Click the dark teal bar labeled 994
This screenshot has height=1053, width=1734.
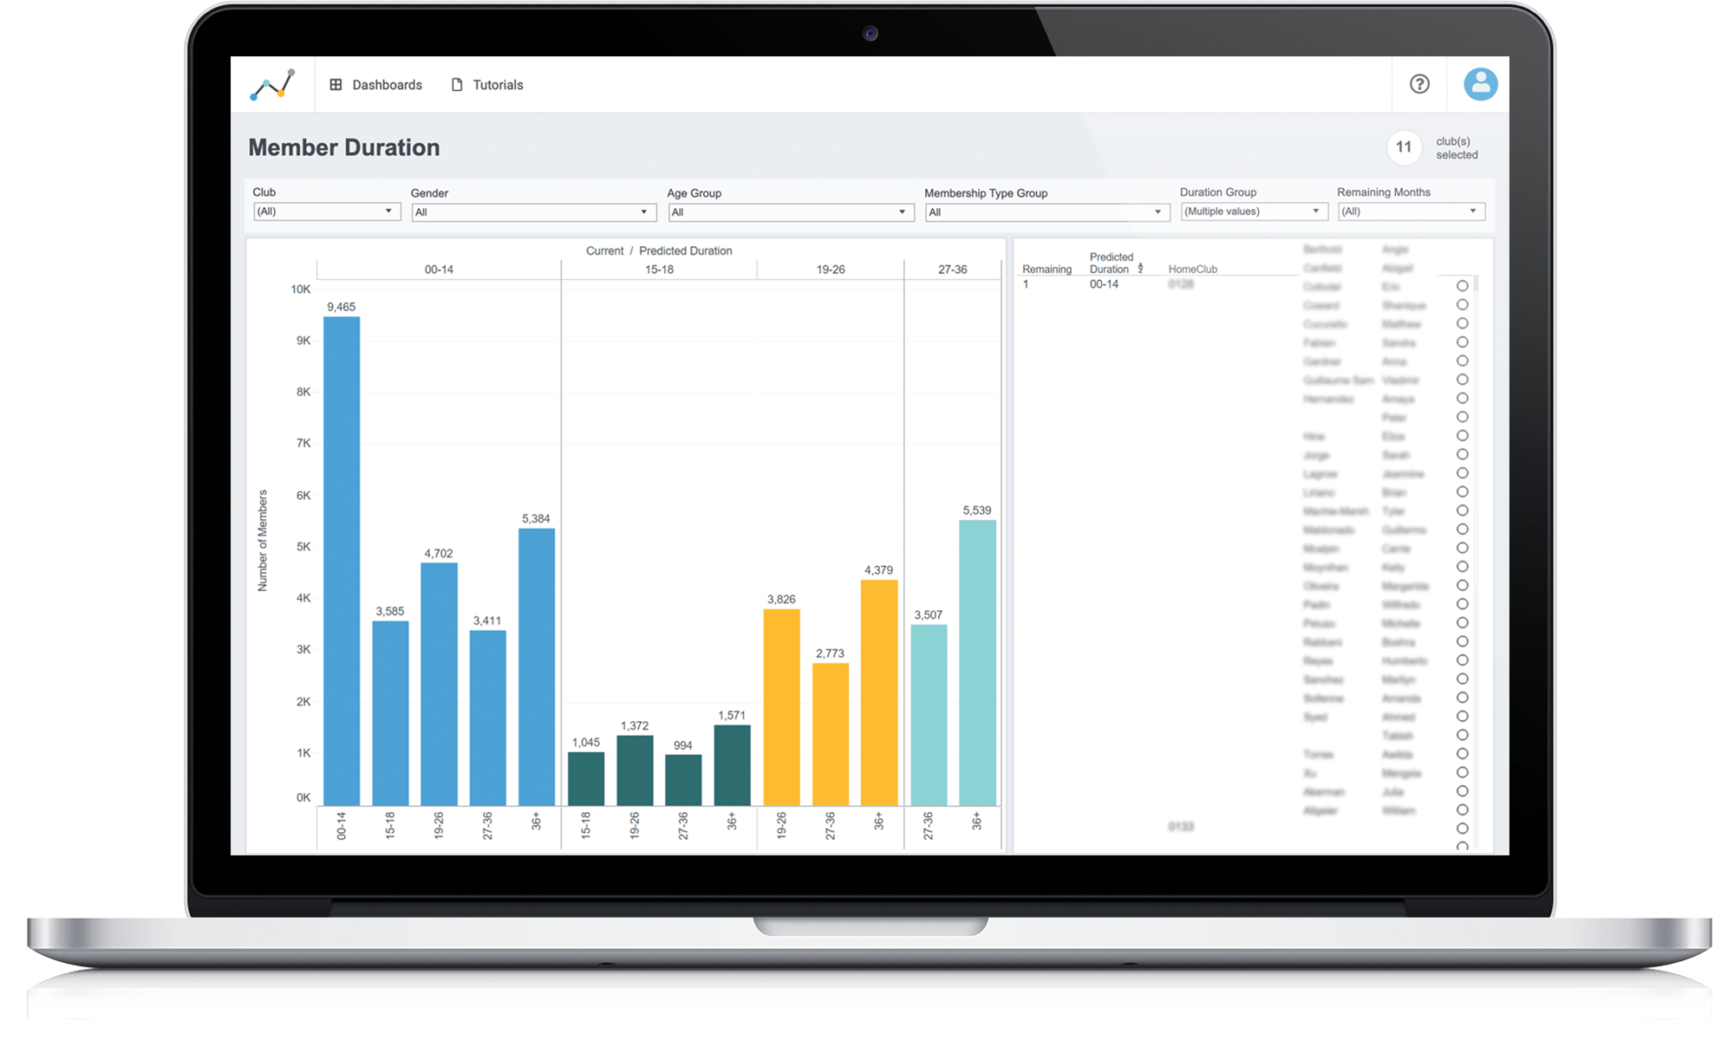(x=683, y=781)
